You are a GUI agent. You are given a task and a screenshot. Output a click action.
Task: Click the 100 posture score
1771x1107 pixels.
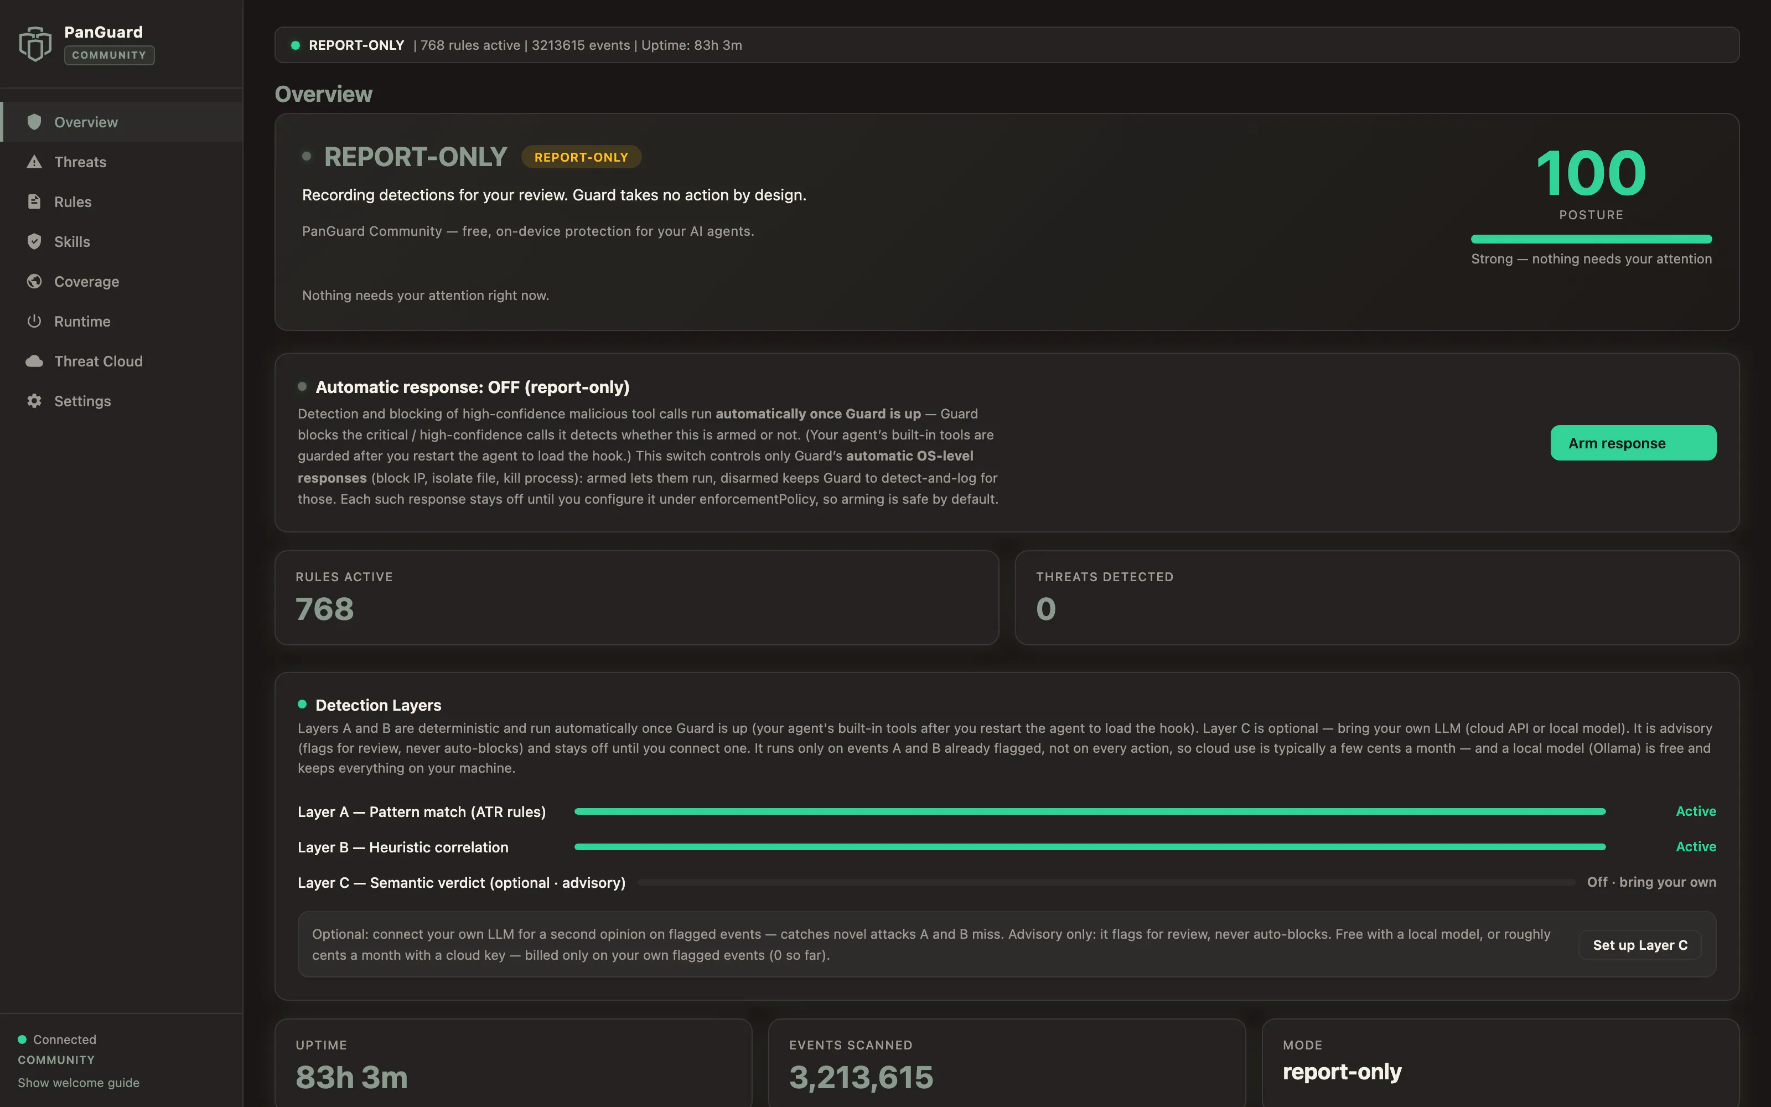pos(1591,173)
